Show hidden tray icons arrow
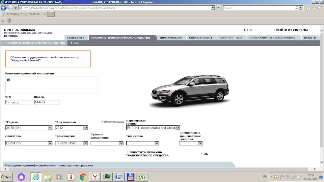 pos(271,177)
